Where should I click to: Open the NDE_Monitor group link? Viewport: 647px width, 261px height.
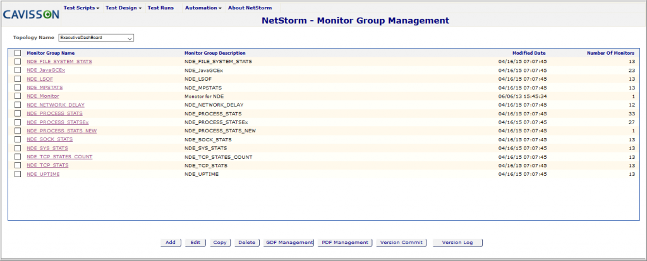pyautogui.click(x=43, y=96)
